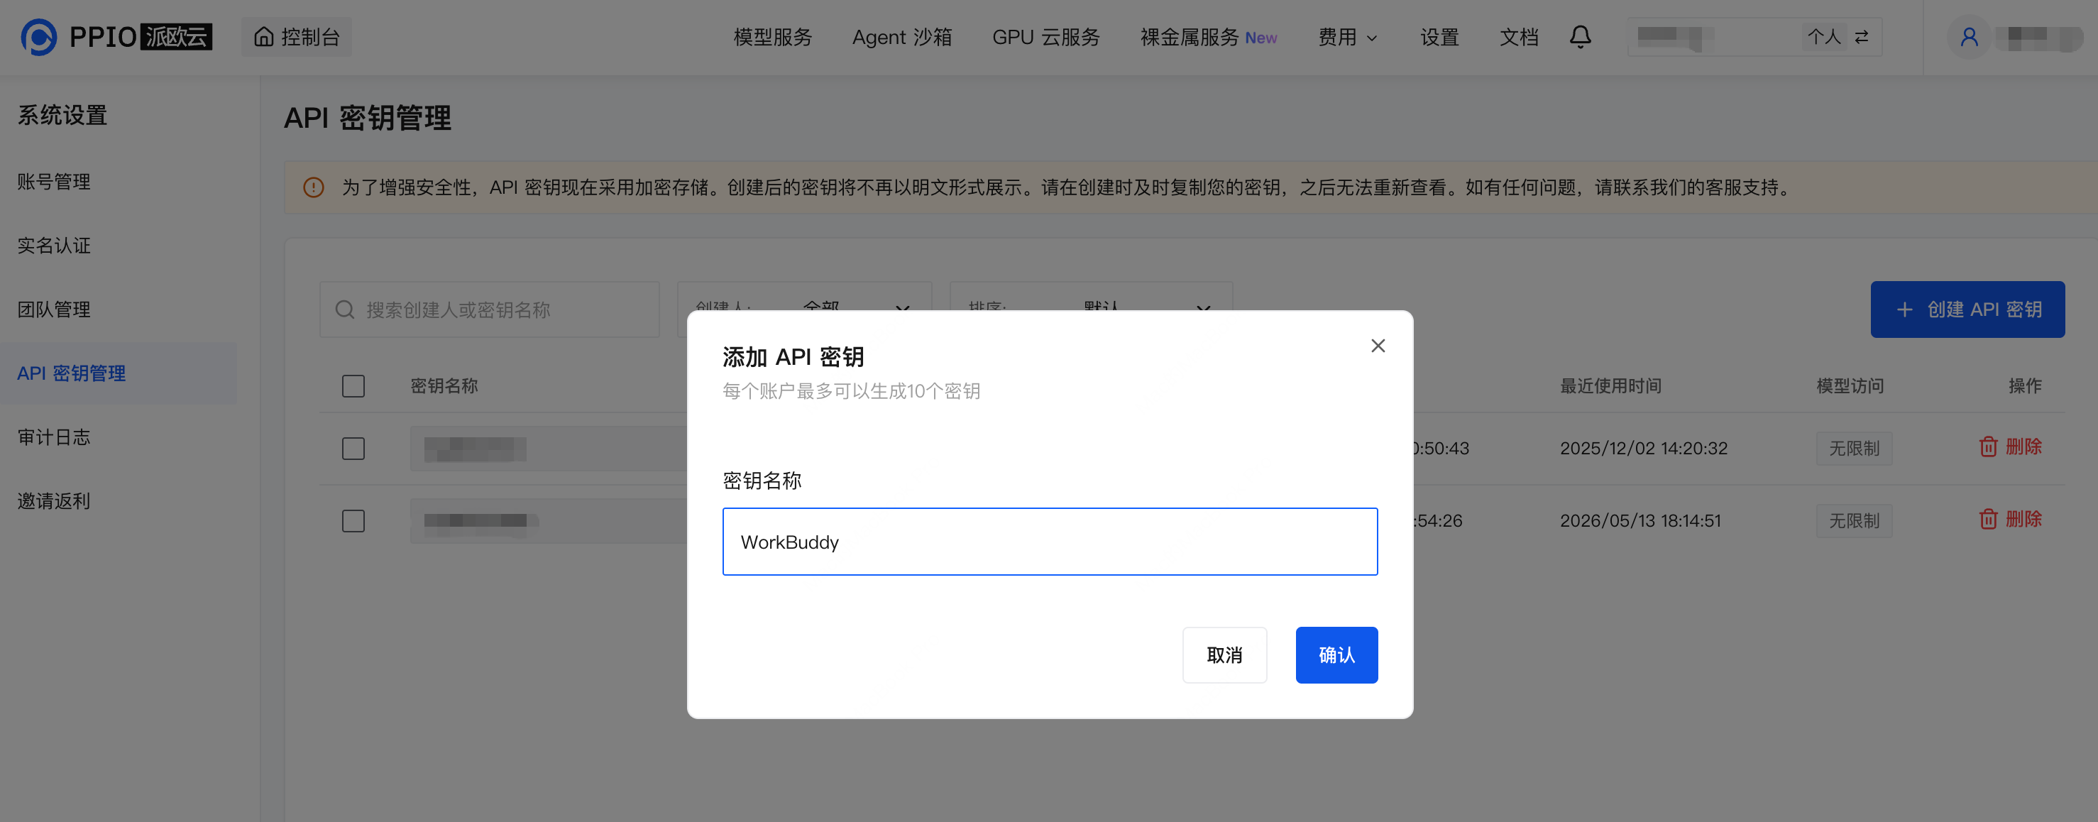Click the 操作 column header

[x=2025, y=386]
